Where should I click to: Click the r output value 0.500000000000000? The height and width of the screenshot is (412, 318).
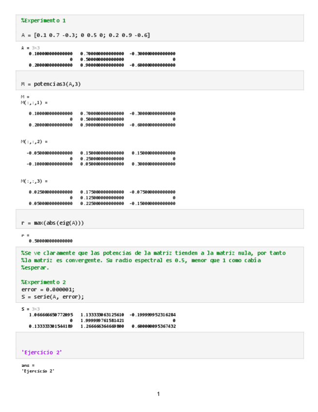click(50, 240)
